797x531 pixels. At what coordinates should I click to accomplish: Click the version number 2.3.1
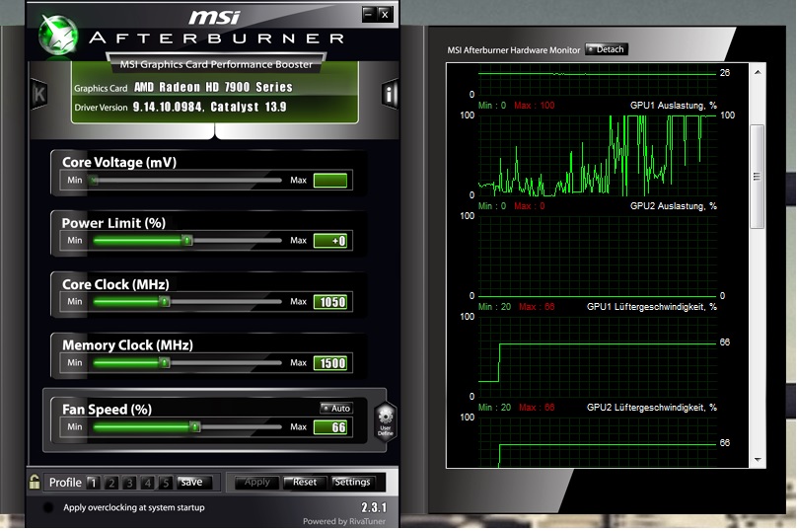[x=374, y=507]
